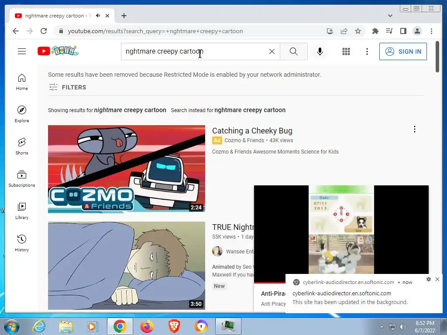Show hidden tray icons arrow
Viewport: 447px width, 335px height.
382,327
